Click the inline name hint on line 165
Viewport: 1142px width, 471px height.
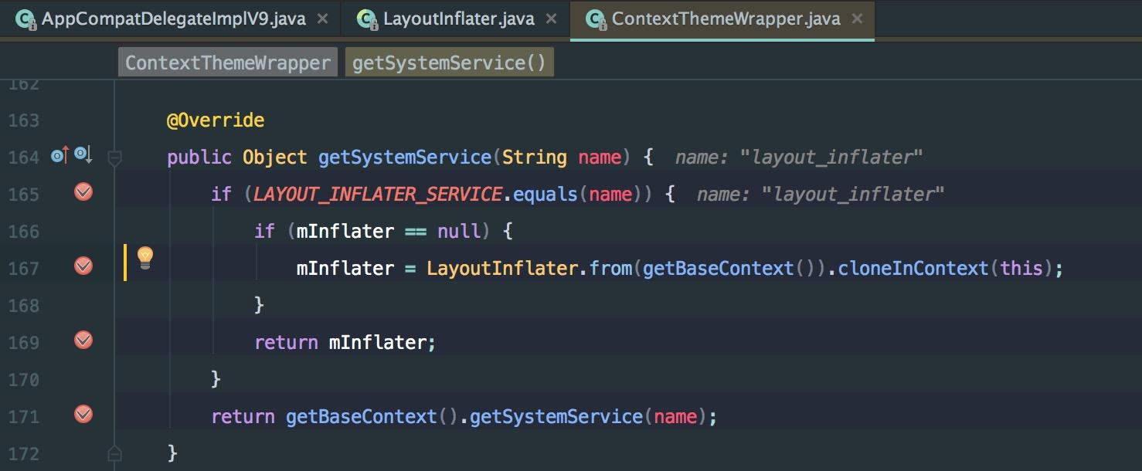point(821,195)
